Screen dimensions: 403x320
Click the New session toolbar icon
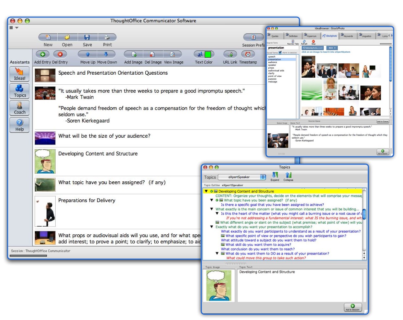(x=48, y=37)
